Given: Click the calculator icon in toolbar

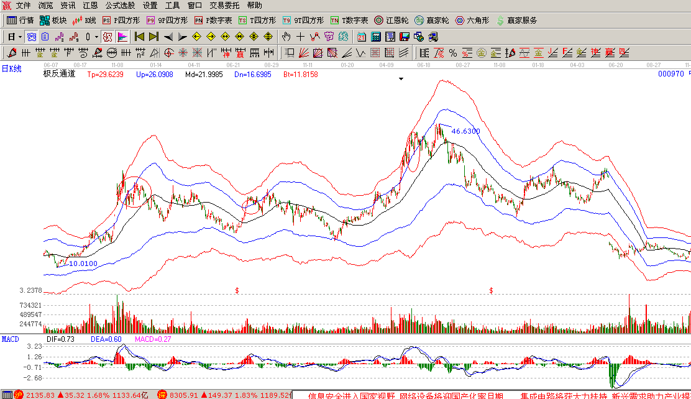Looking at the screenshot, I should (377, 37).
